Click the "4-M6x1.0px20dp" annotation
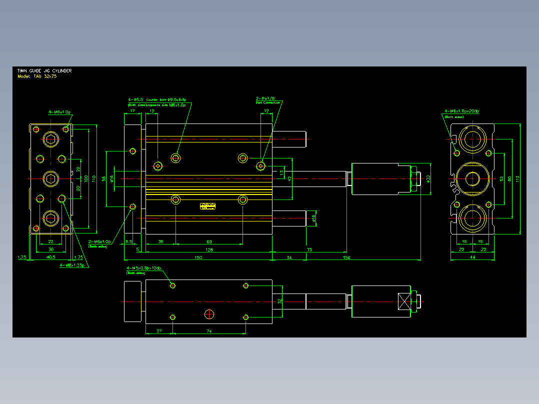 pyautogui.click(x=461, y=111)
